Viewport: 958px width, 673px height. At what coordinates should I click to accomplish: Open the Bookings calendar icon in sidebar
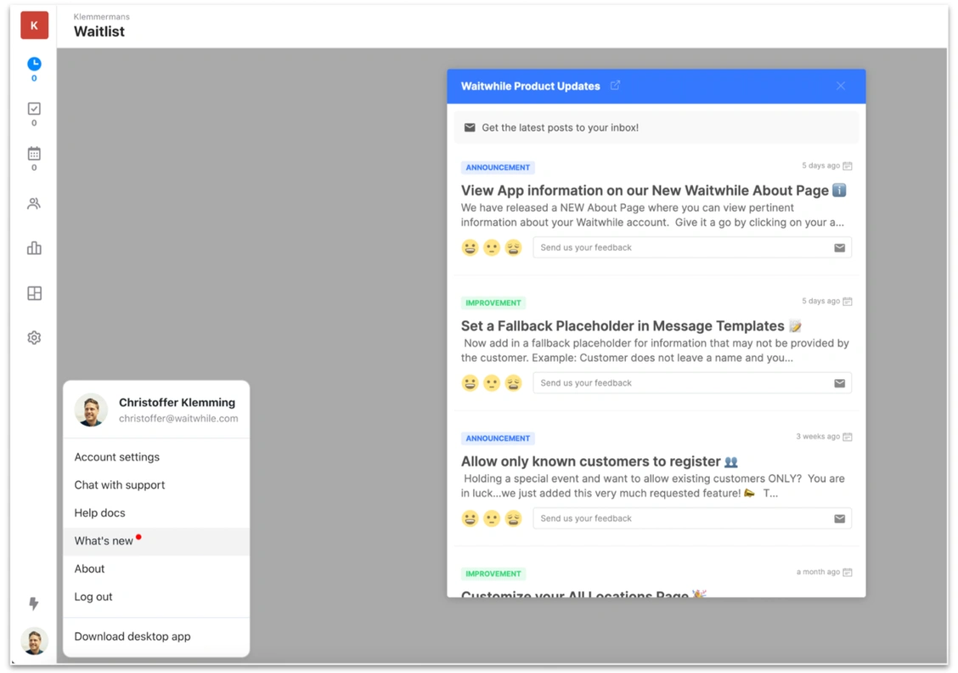(34, 154)
